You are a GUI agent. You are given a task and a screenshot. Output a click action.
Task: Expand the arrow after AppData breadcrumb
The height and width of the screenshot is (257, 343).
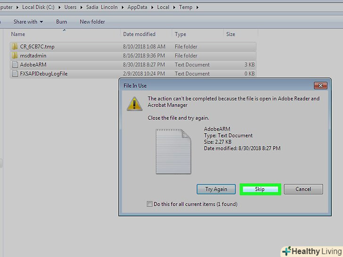point(152,8)
